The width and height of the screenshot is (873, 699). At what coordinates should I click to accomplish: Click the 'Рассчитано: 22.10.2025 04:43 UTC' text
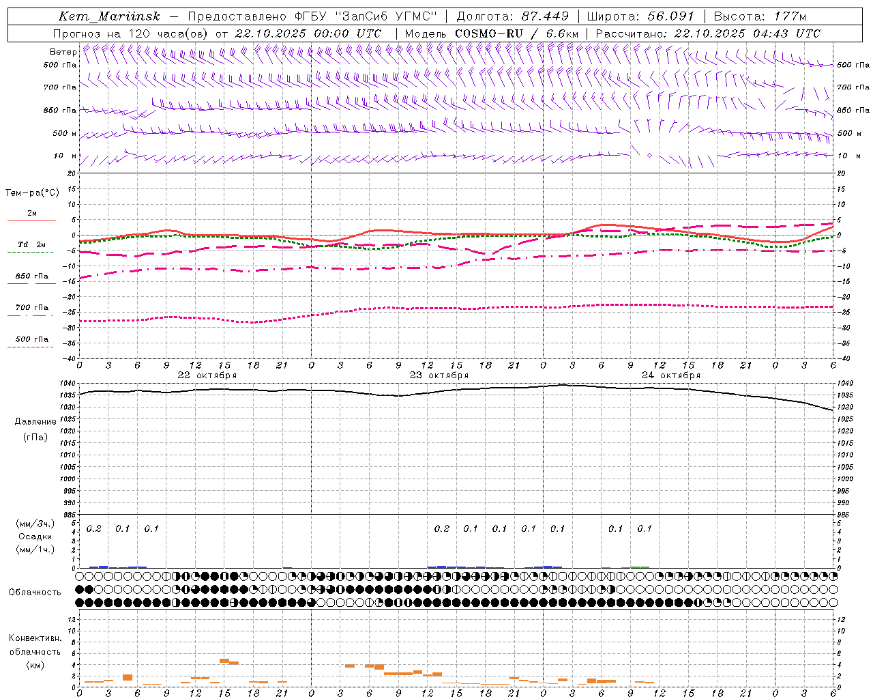pos(708,33)
